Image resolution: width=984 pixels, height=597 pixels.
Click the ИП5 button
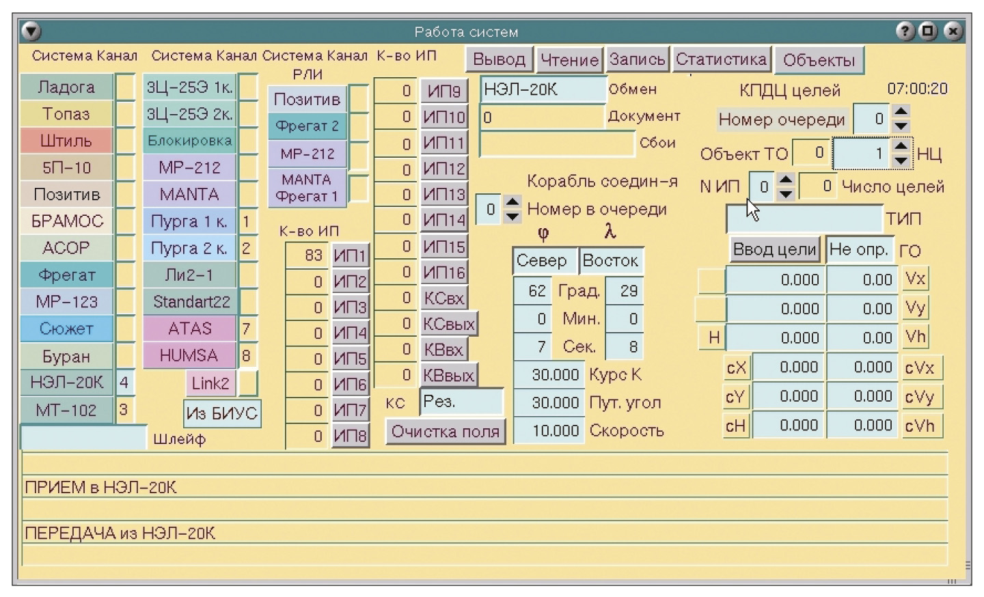coord(351,359)
